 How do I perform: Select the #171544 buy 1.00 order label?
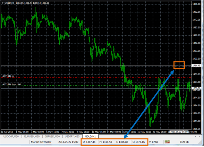tap(11, 85)
